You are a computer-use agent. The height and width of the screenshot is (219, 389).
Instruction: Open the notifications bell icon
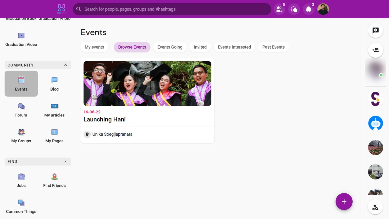coord(308,9)
